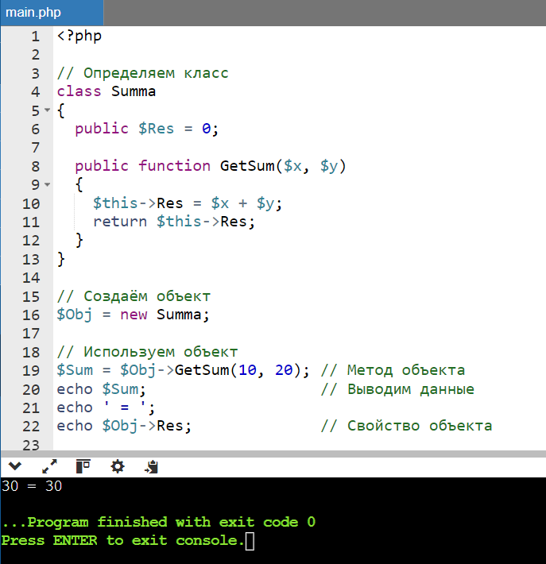
Task: Click line number 1 in the gutter
Action: 35,37
